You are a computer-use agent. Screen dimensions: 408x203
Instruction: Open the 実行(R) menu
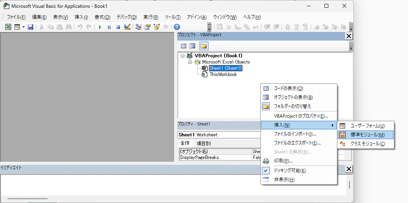pos(151,17)
